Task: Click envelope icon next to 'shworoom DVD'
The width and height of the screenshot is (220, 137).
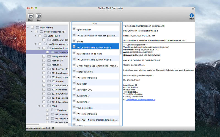Action: click(x=74, y=89)
